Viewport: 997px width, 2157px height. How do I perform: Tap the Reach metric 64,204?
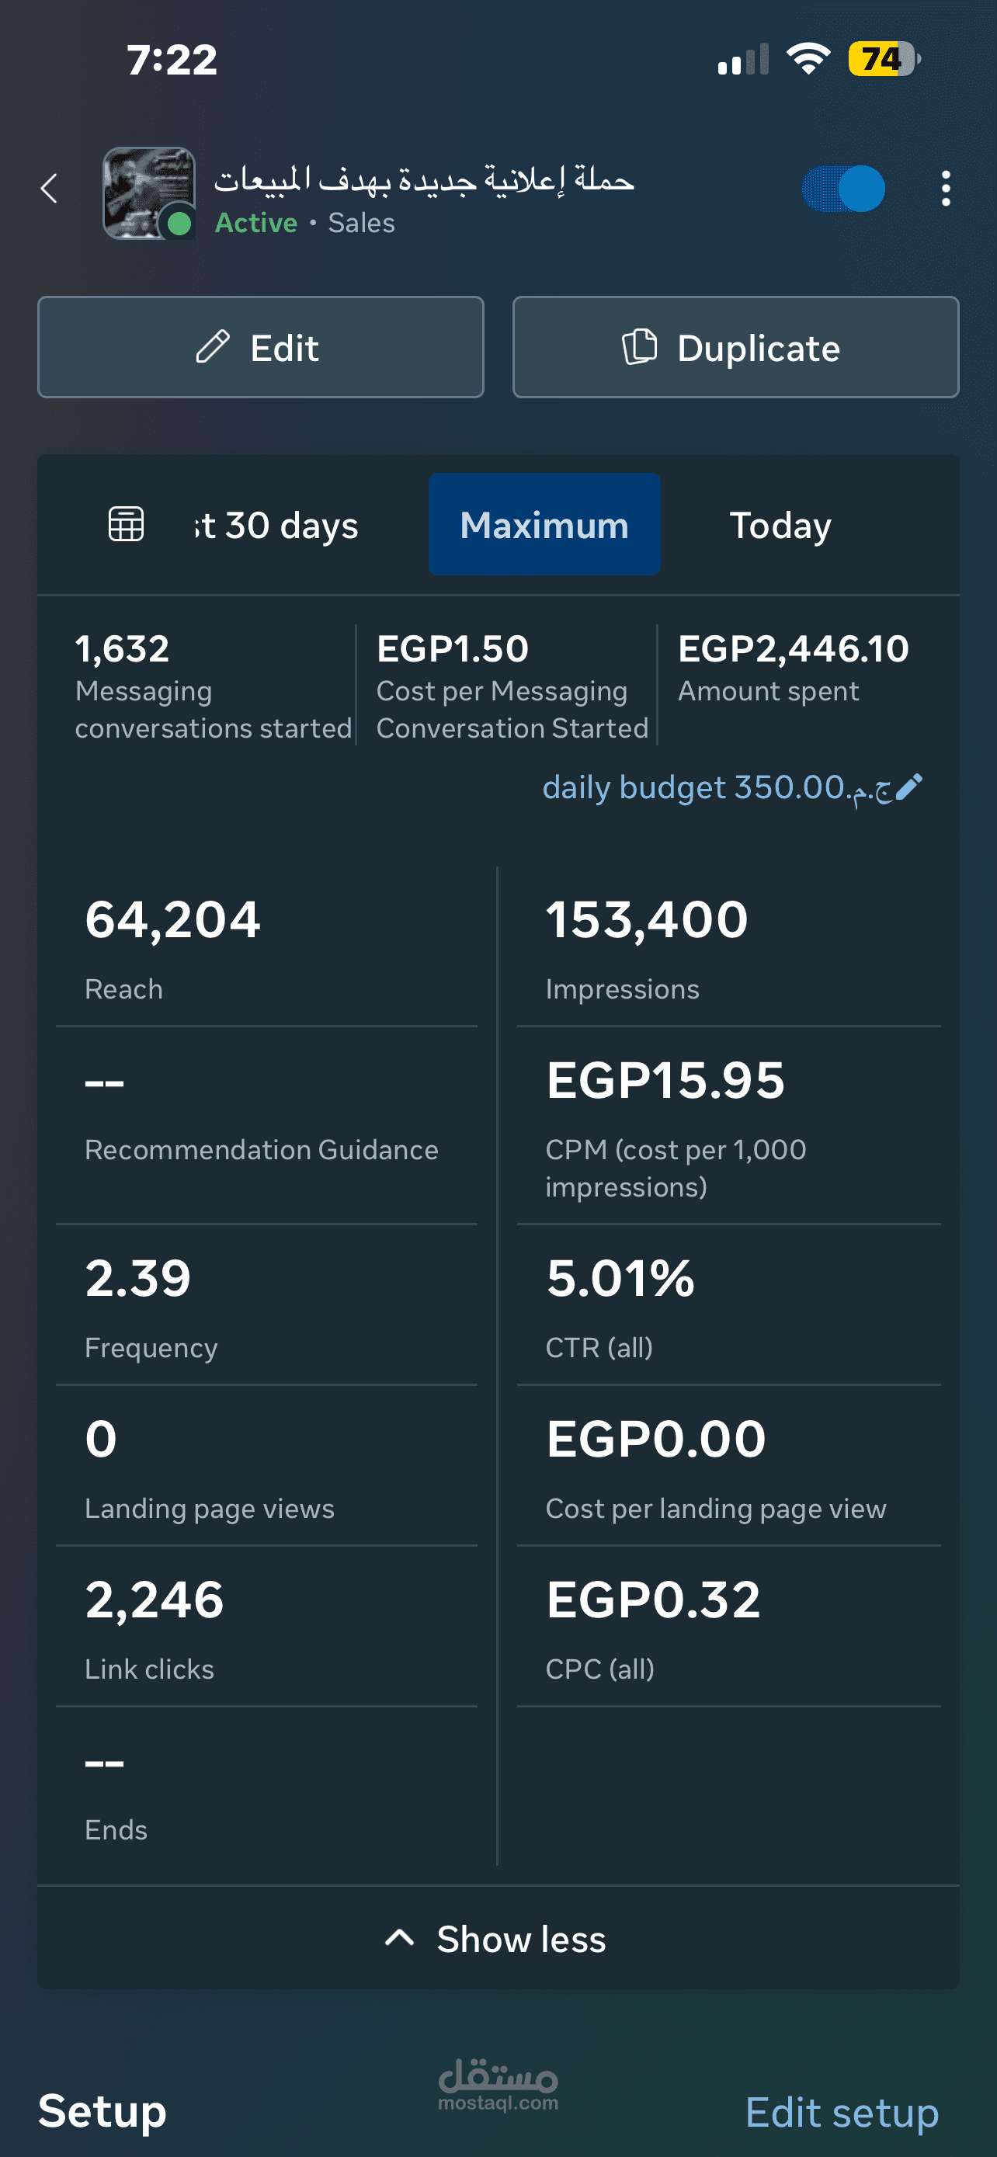tap(172, 919)
